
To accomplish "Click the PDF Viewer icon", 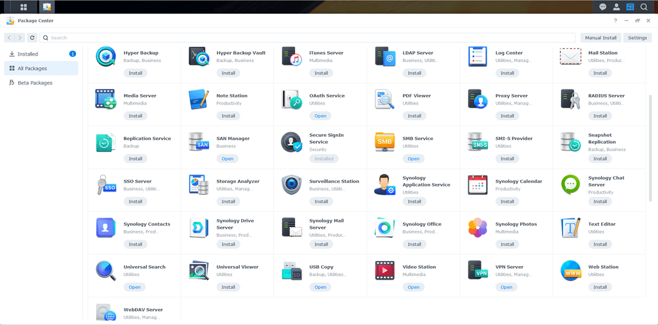I will click(385, 99).
